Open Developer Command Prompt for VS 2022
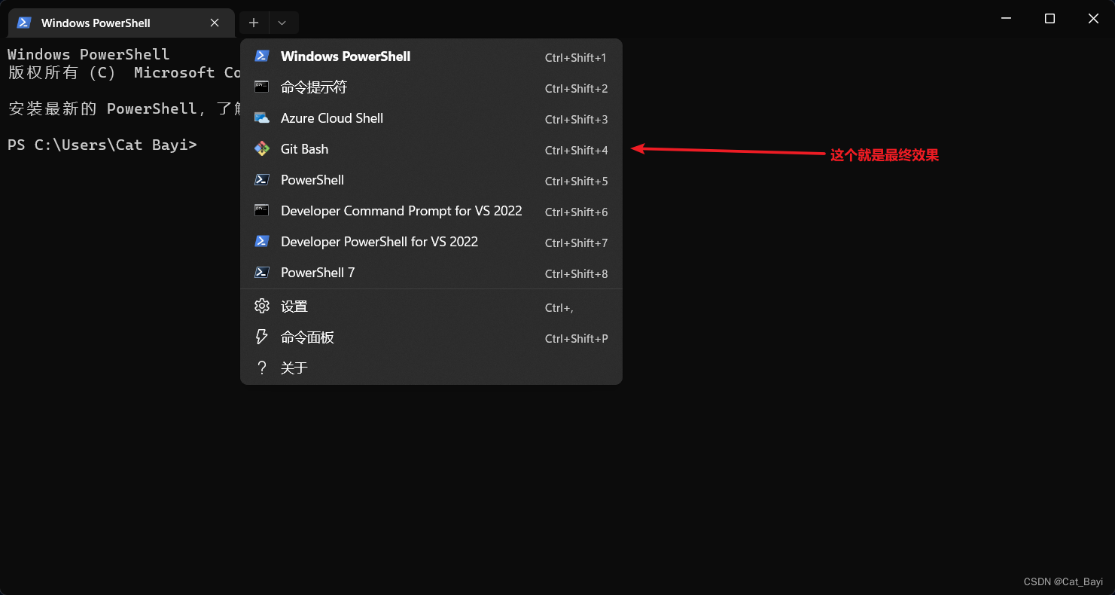Viewport: 1115px width, 595px height. [x=431, y=211]
